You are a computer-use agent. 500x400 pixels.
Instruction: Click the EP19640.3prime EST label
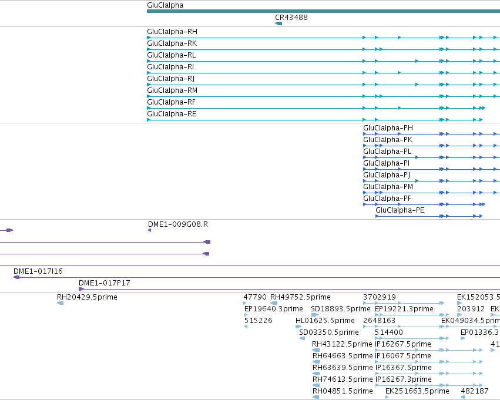click(x=274, y=309)
